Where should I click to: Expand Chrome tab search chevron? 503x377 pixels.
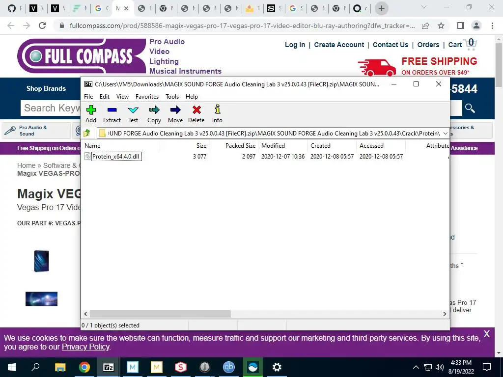tap(424, 7)
